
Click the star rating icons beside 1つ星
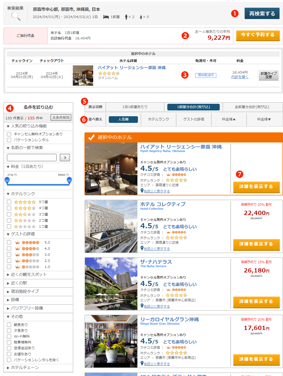25,226
